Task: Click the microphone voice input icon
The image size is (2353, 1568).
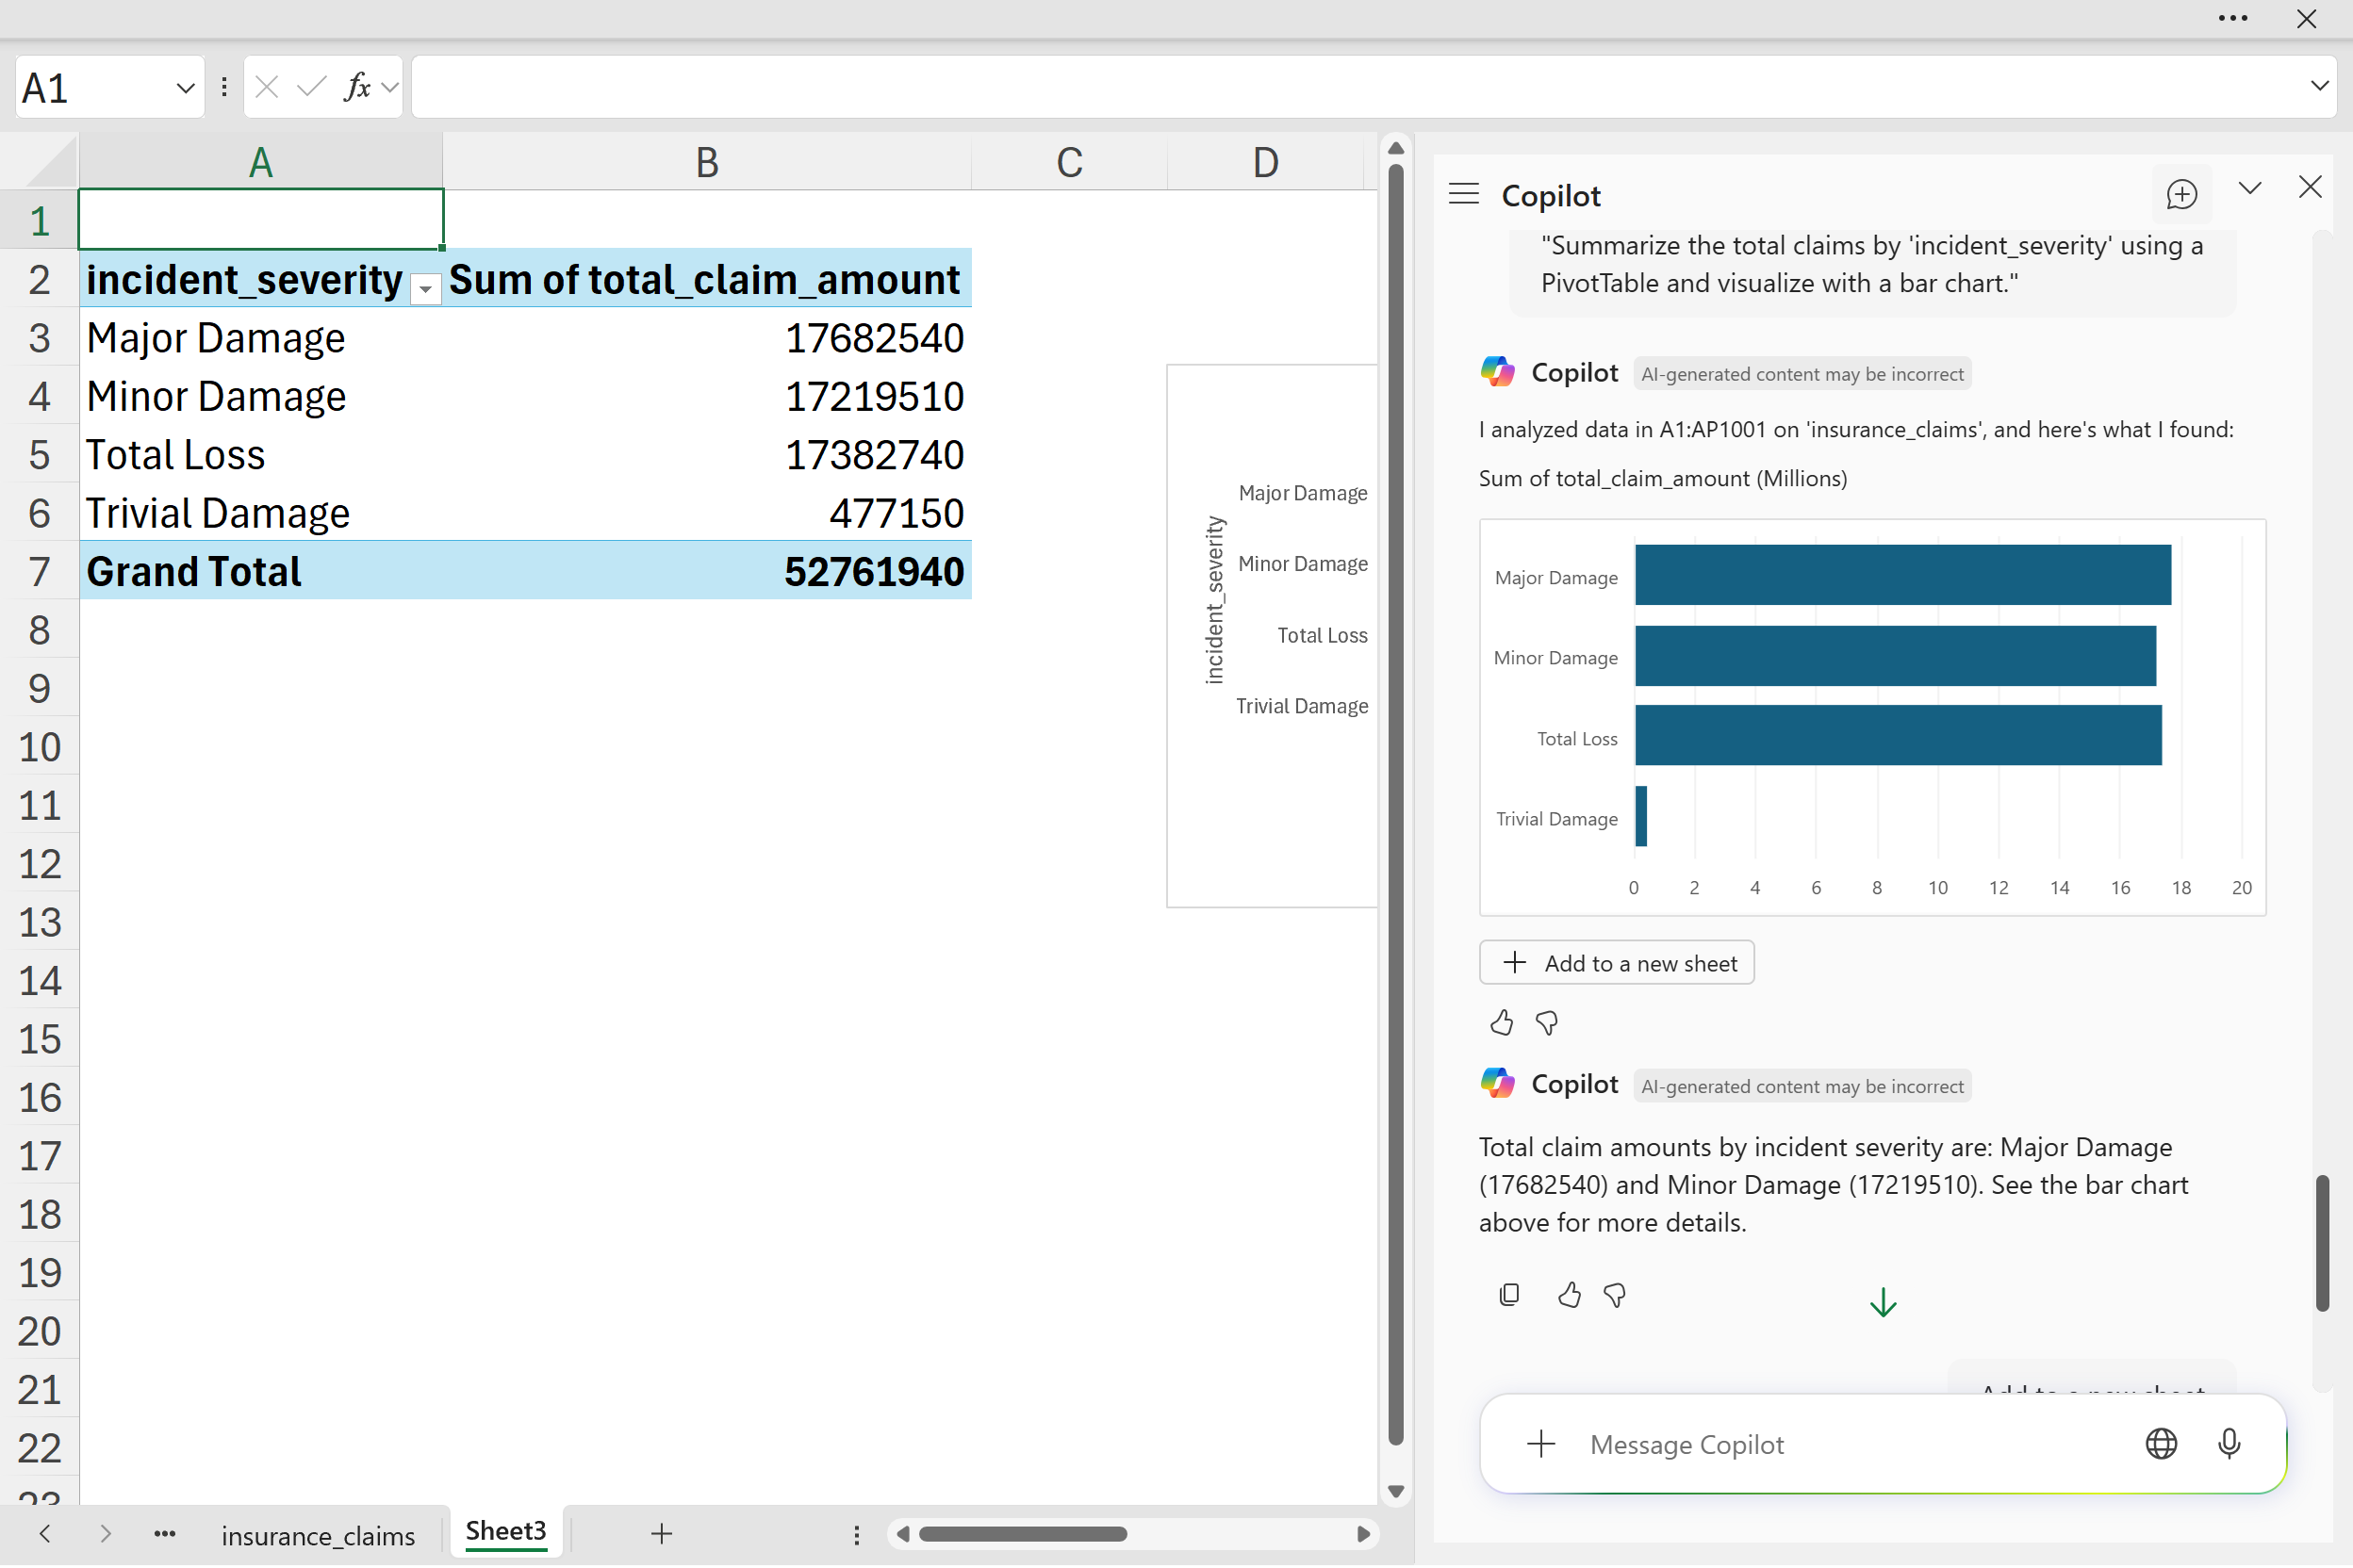Action: click(x=2229, y=1444)
